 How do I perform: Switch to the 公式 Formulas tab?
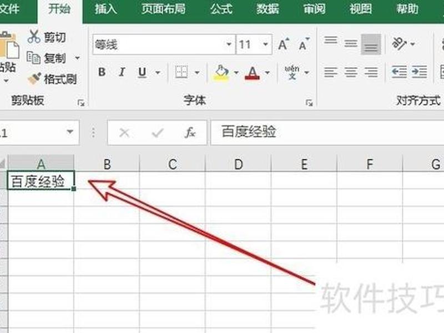pos(221,9)
